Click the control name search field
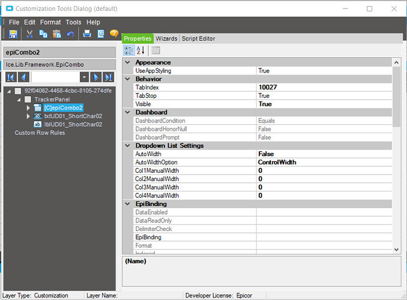 tap(55, 77)
